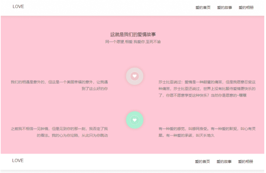Click the LOVE logo in bottom bar
Screen dimensions: 266x173
[18, 161]
